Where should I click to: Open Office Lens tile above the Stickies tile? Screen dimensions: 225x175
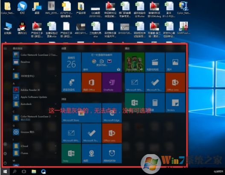(x=175, y=82)
